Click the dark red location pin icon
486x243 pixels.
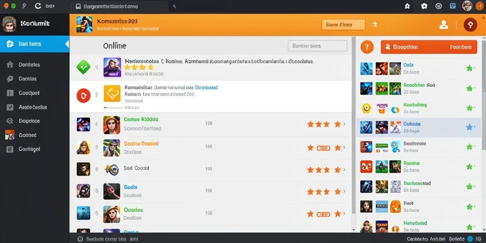(470, 25)
